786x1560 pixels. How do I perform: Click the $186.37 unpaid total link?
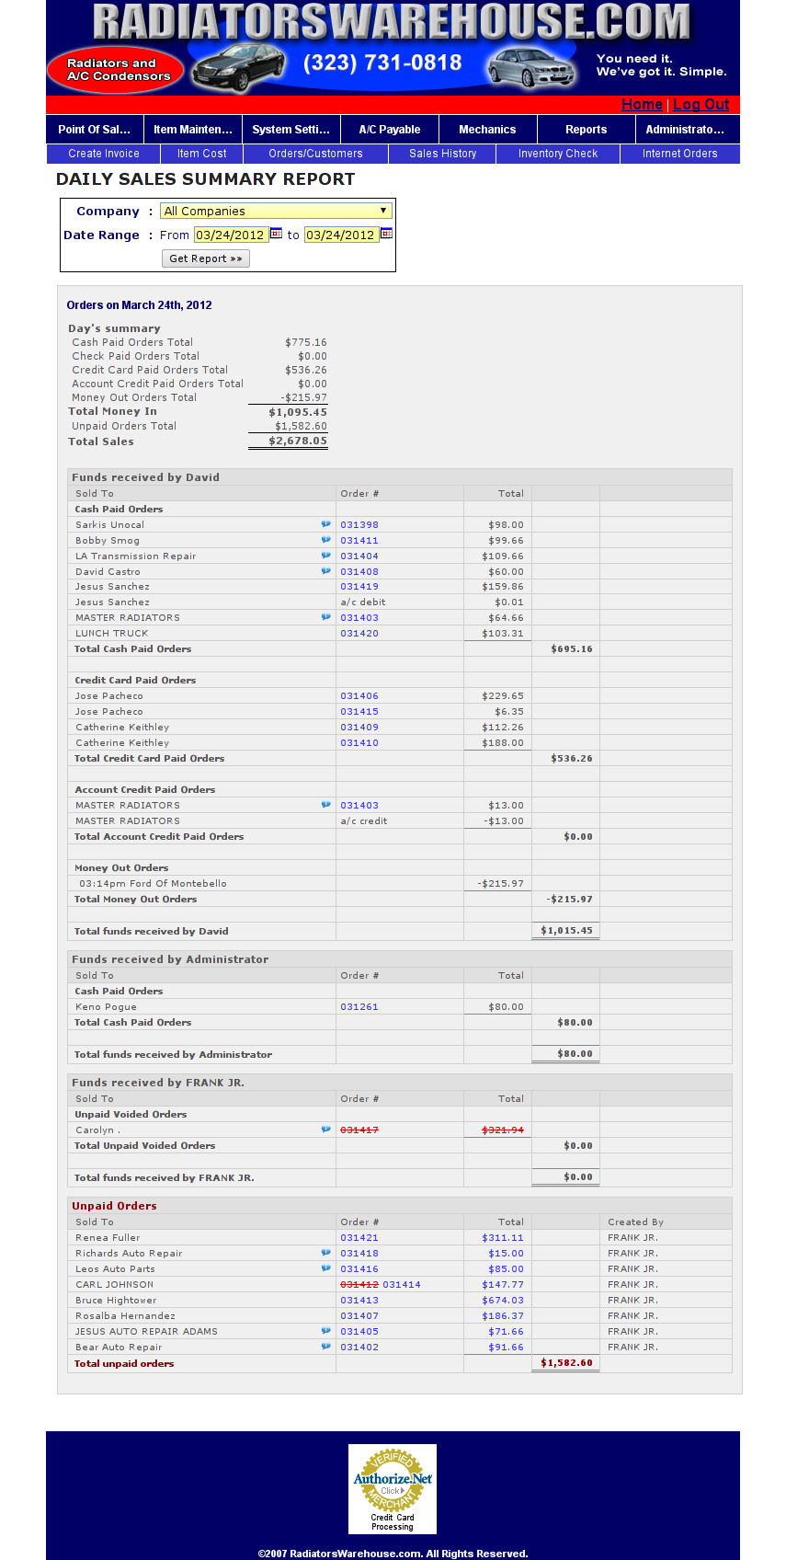[503, 1316]
